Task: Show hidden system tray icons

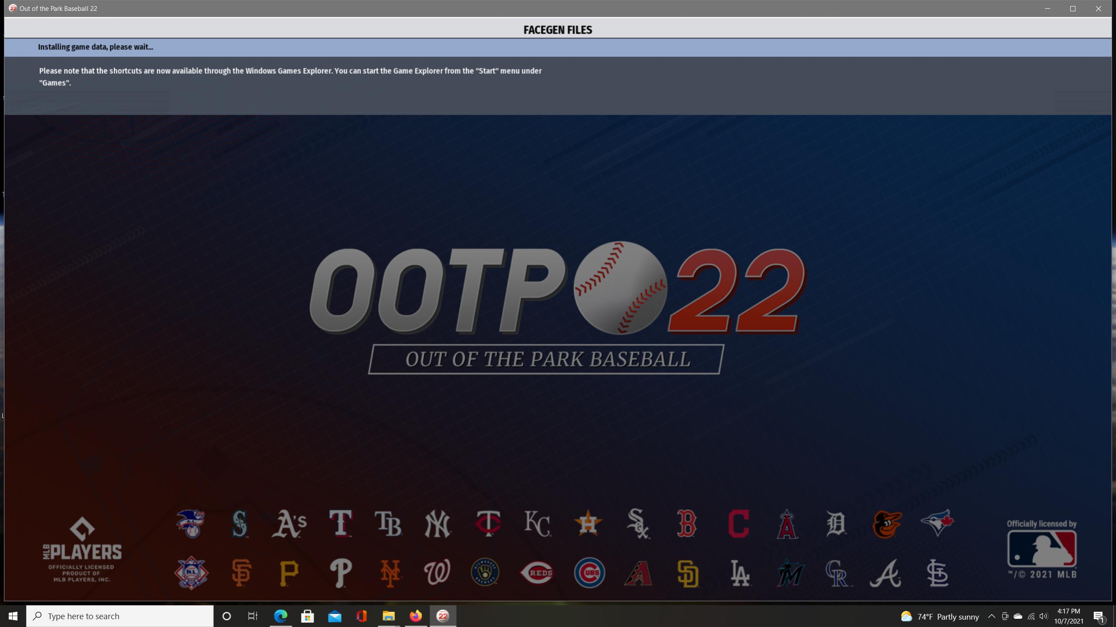Action: (x=991, y=616)
